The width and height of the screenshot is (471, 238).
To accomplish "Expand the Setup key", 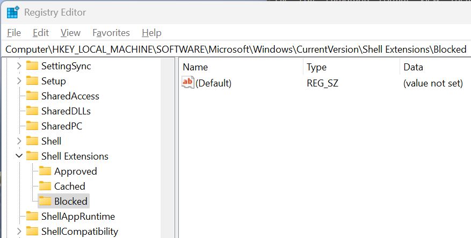I will pos(19,81).
